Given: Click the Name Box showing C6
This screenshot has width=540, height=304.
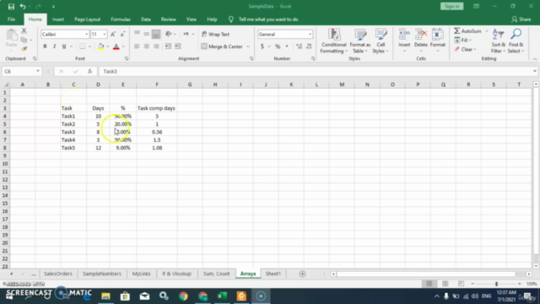Looking at the screenshot, I should click(21, 71).
